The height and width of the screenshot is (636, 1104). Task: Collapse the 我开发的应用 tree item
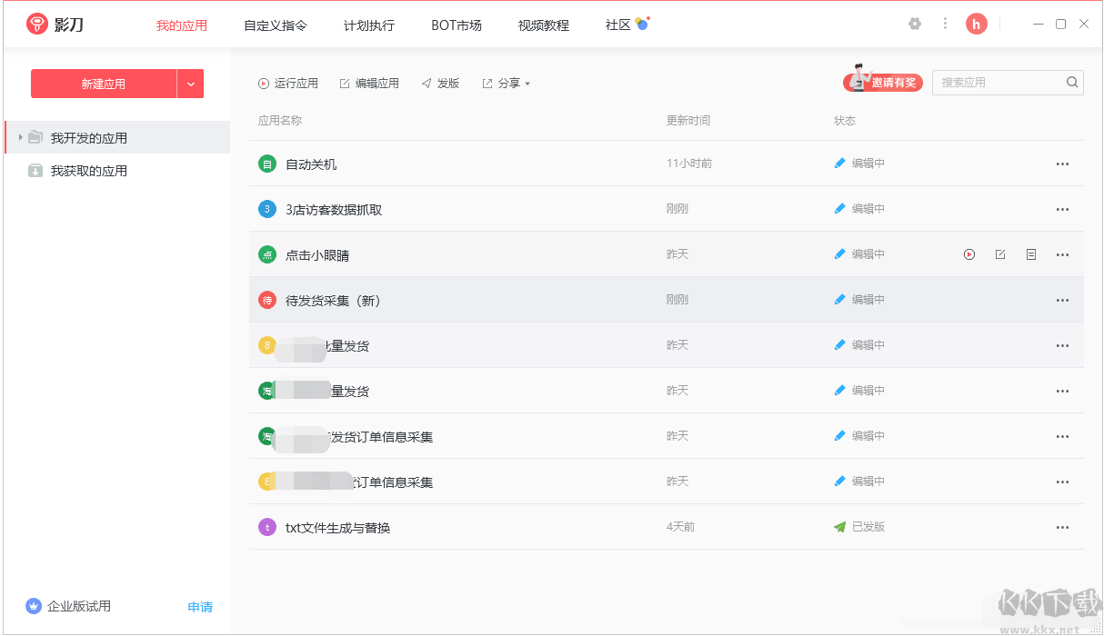(x=20, y=137)
